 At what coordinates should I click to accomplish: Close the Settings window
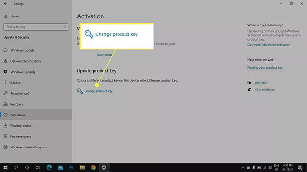[x=302, y=4]
